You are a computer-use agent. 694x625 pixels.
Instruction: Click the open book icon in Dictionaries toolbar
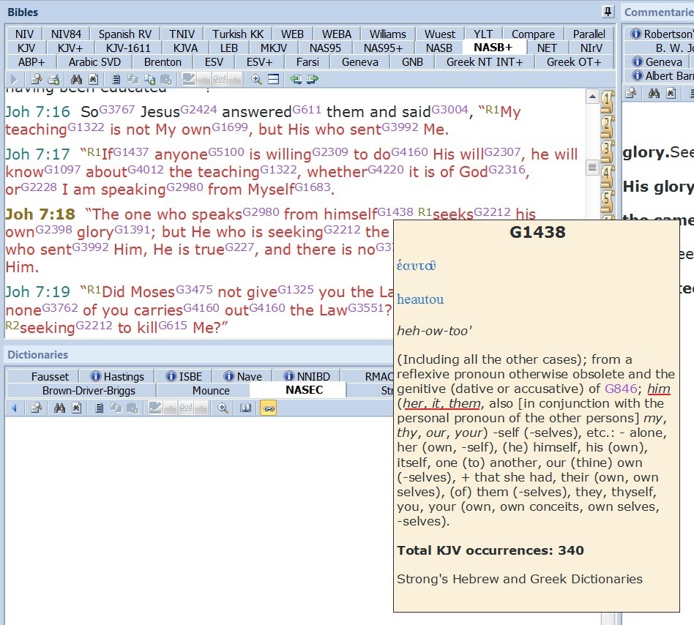247,408
